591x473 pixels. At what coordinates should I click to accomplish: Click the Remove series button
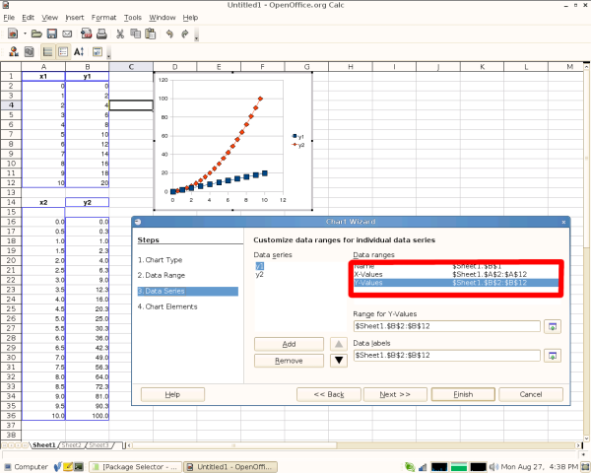289,361
